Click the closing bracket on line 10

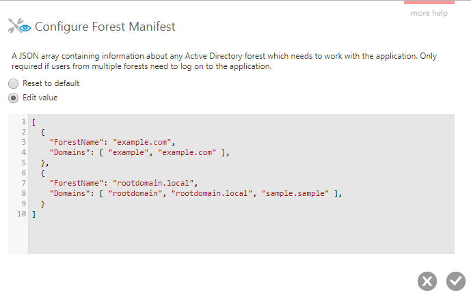pyautogui.click(x=33, y=214)
